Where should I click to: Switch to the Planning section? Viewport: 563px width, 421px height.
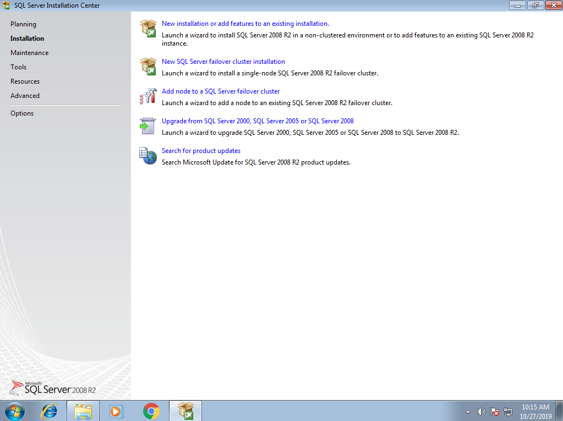(23, 24)
